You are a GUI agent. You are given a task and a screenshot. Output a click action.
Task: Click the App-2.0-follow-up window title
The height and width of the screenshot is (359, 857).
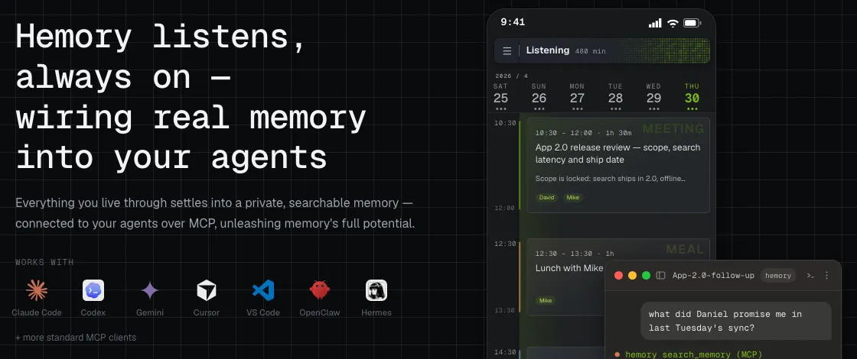(713, 276)
